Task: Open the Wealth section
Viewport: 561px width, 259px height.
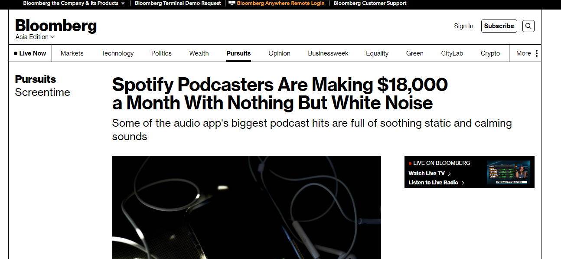Action: 199,53
